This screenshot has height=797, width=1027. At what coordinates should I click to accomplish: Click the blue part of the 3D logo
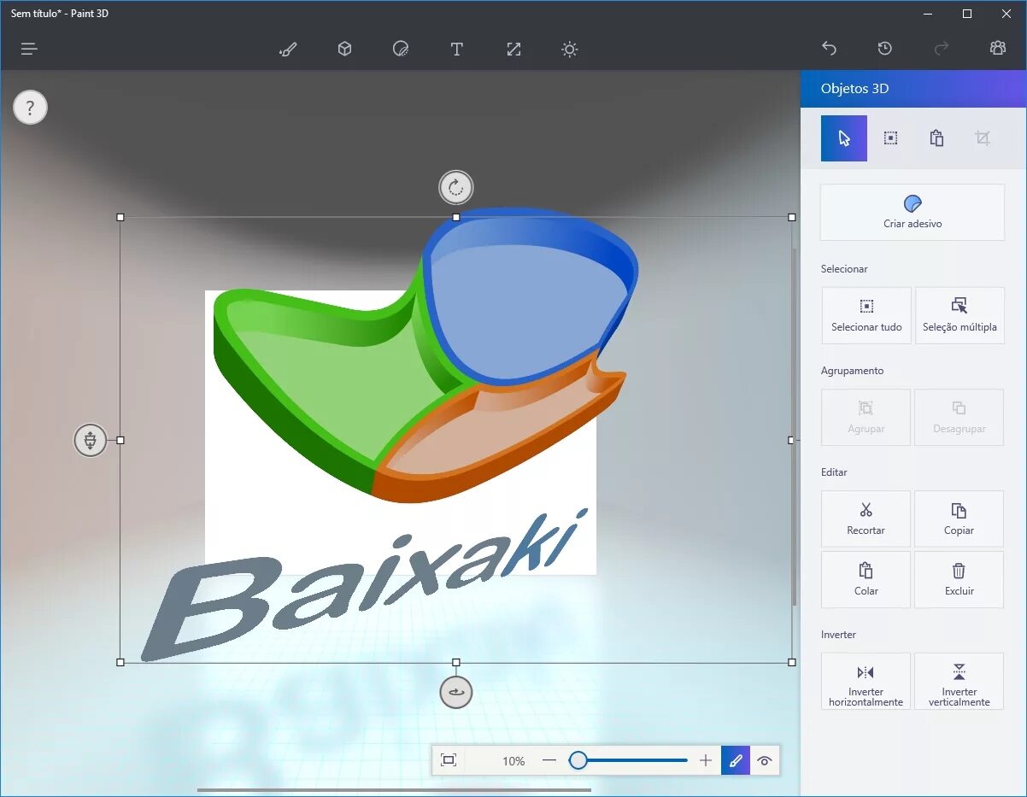[x=530, y=299]
